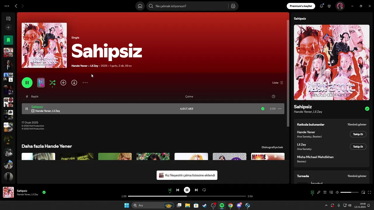This screenshot has width=374, height=210.
Task: Open the play queue icon
Action: pyautogui.click(x=325, y=192)
